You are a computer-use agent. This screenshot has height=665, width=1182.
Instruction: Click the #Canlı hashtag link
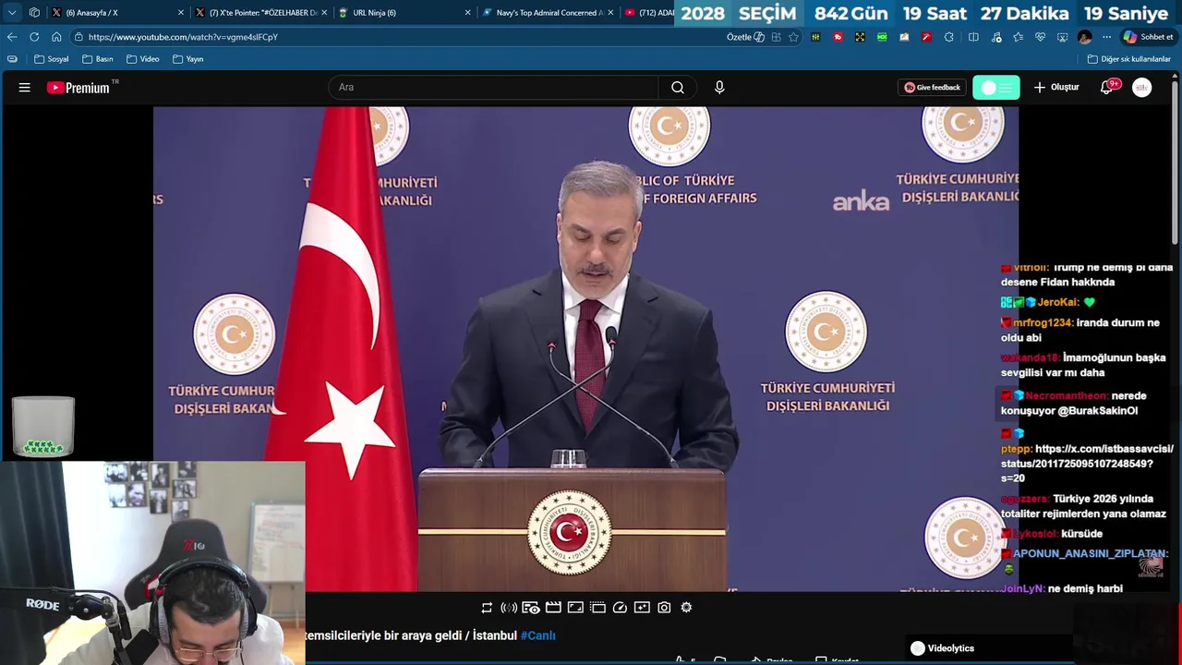537,635
